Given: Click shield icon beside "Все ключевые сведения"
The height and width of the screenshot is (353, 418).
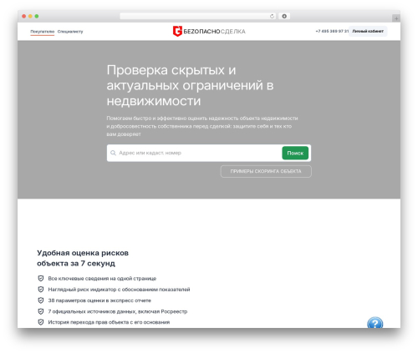Looking at the screenshot, I should (41, 279).
